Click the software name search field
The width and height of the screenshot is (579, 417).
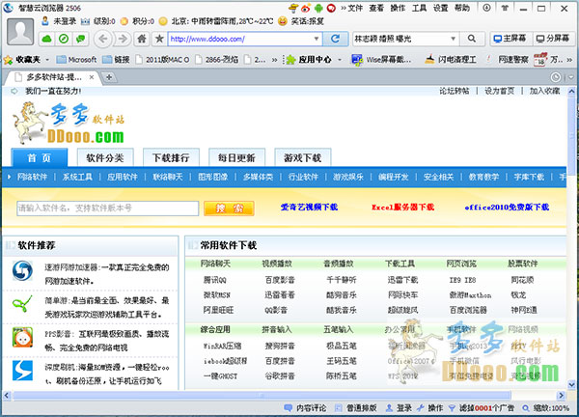(x=107, y=208)
